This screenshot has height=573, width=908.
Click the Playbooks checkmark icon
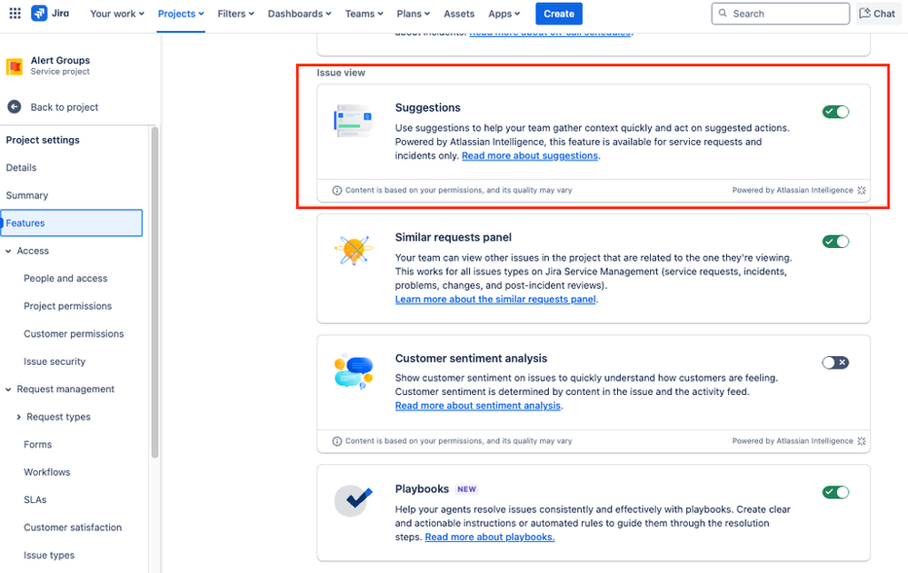coord(354,500)
